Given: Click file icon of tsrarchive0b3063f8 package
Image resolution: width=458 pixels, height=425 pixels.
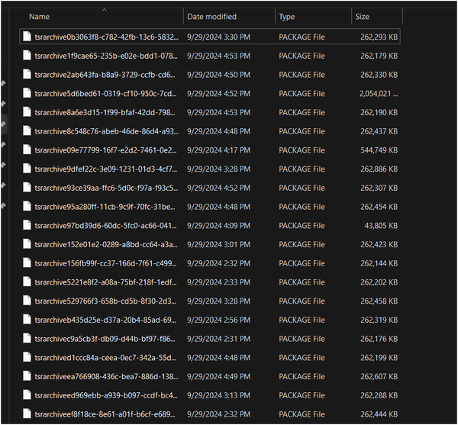Looking at the screenshot, I should (x=27, y=37).
